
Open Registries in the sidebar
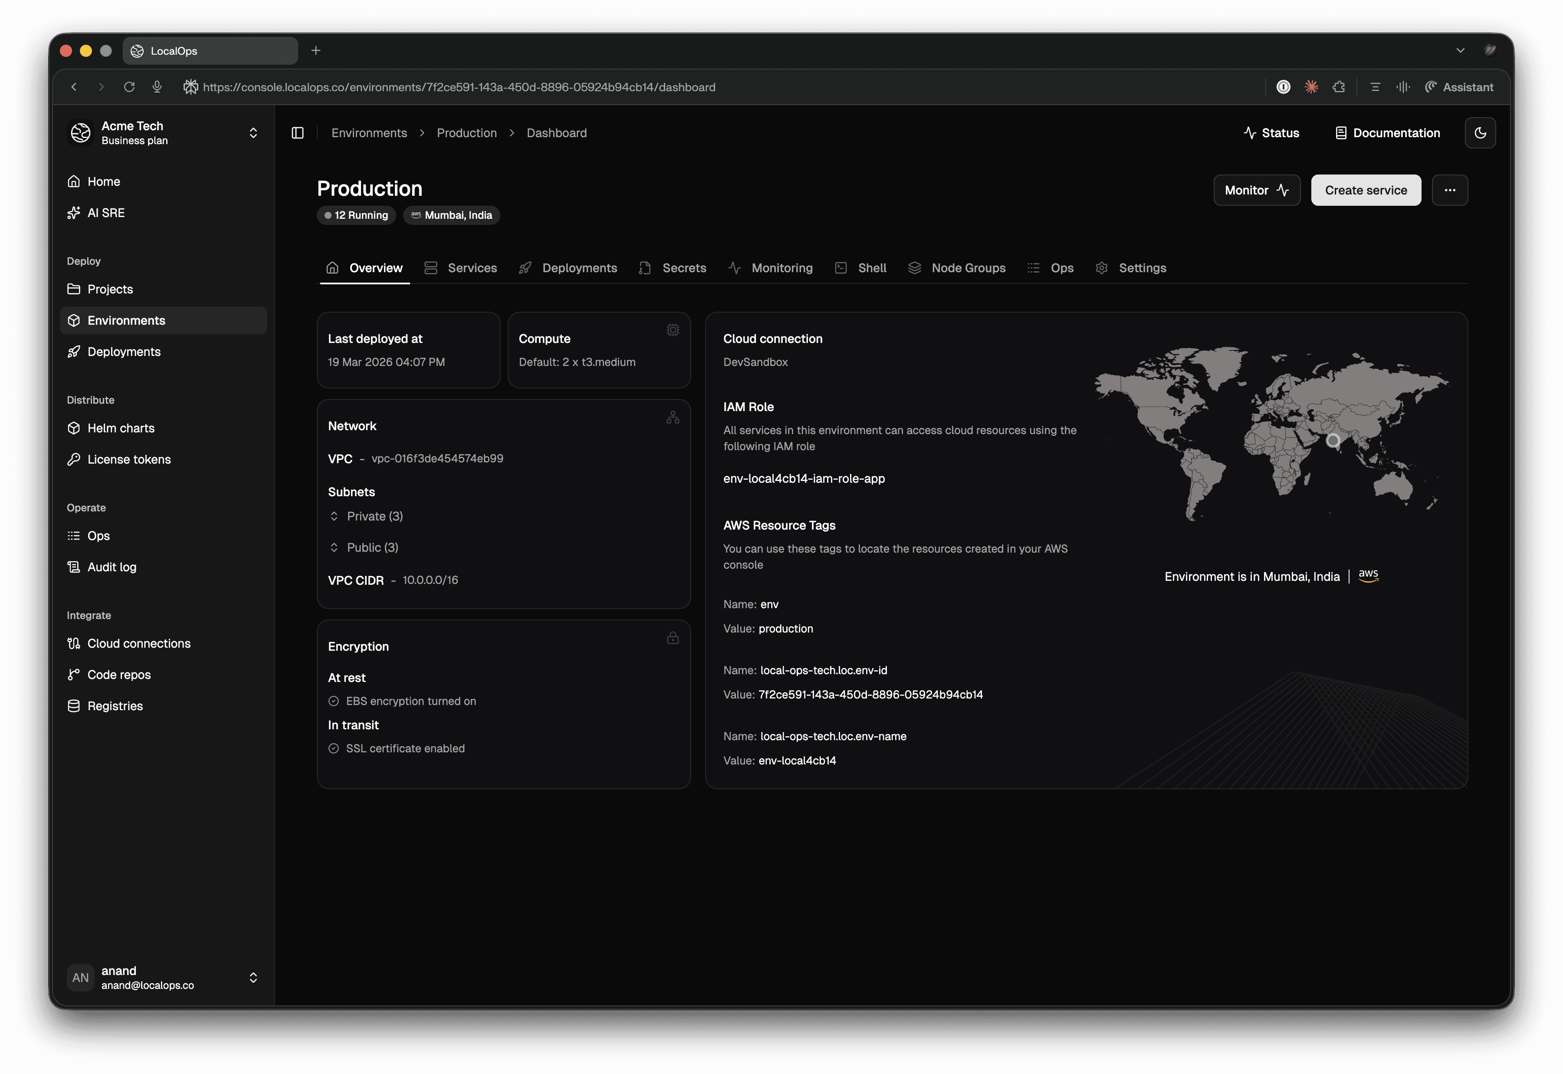[x=115, y=706]
